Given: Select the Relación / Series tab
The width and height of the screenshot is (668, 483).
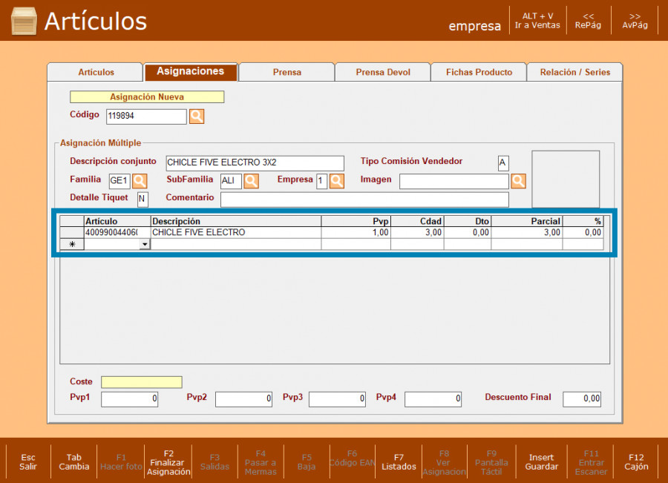Looking at the screenshot, I should click(x=574, y=72).
